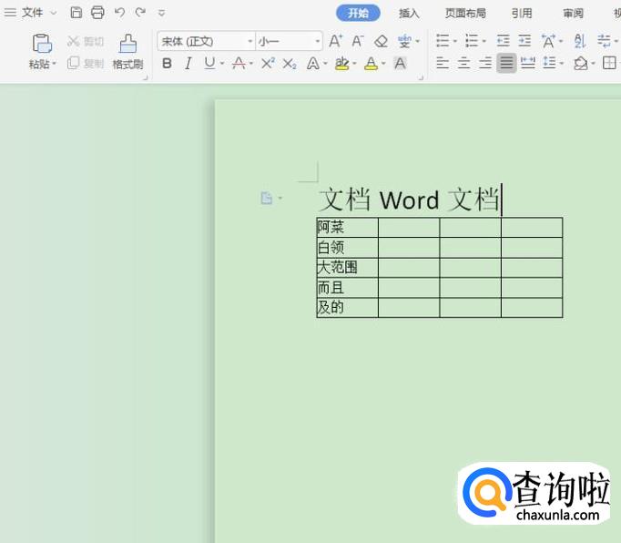Screen dimensions: 621x543
Task: Click the 粘贴 paste icon
Action: [42, 43]
